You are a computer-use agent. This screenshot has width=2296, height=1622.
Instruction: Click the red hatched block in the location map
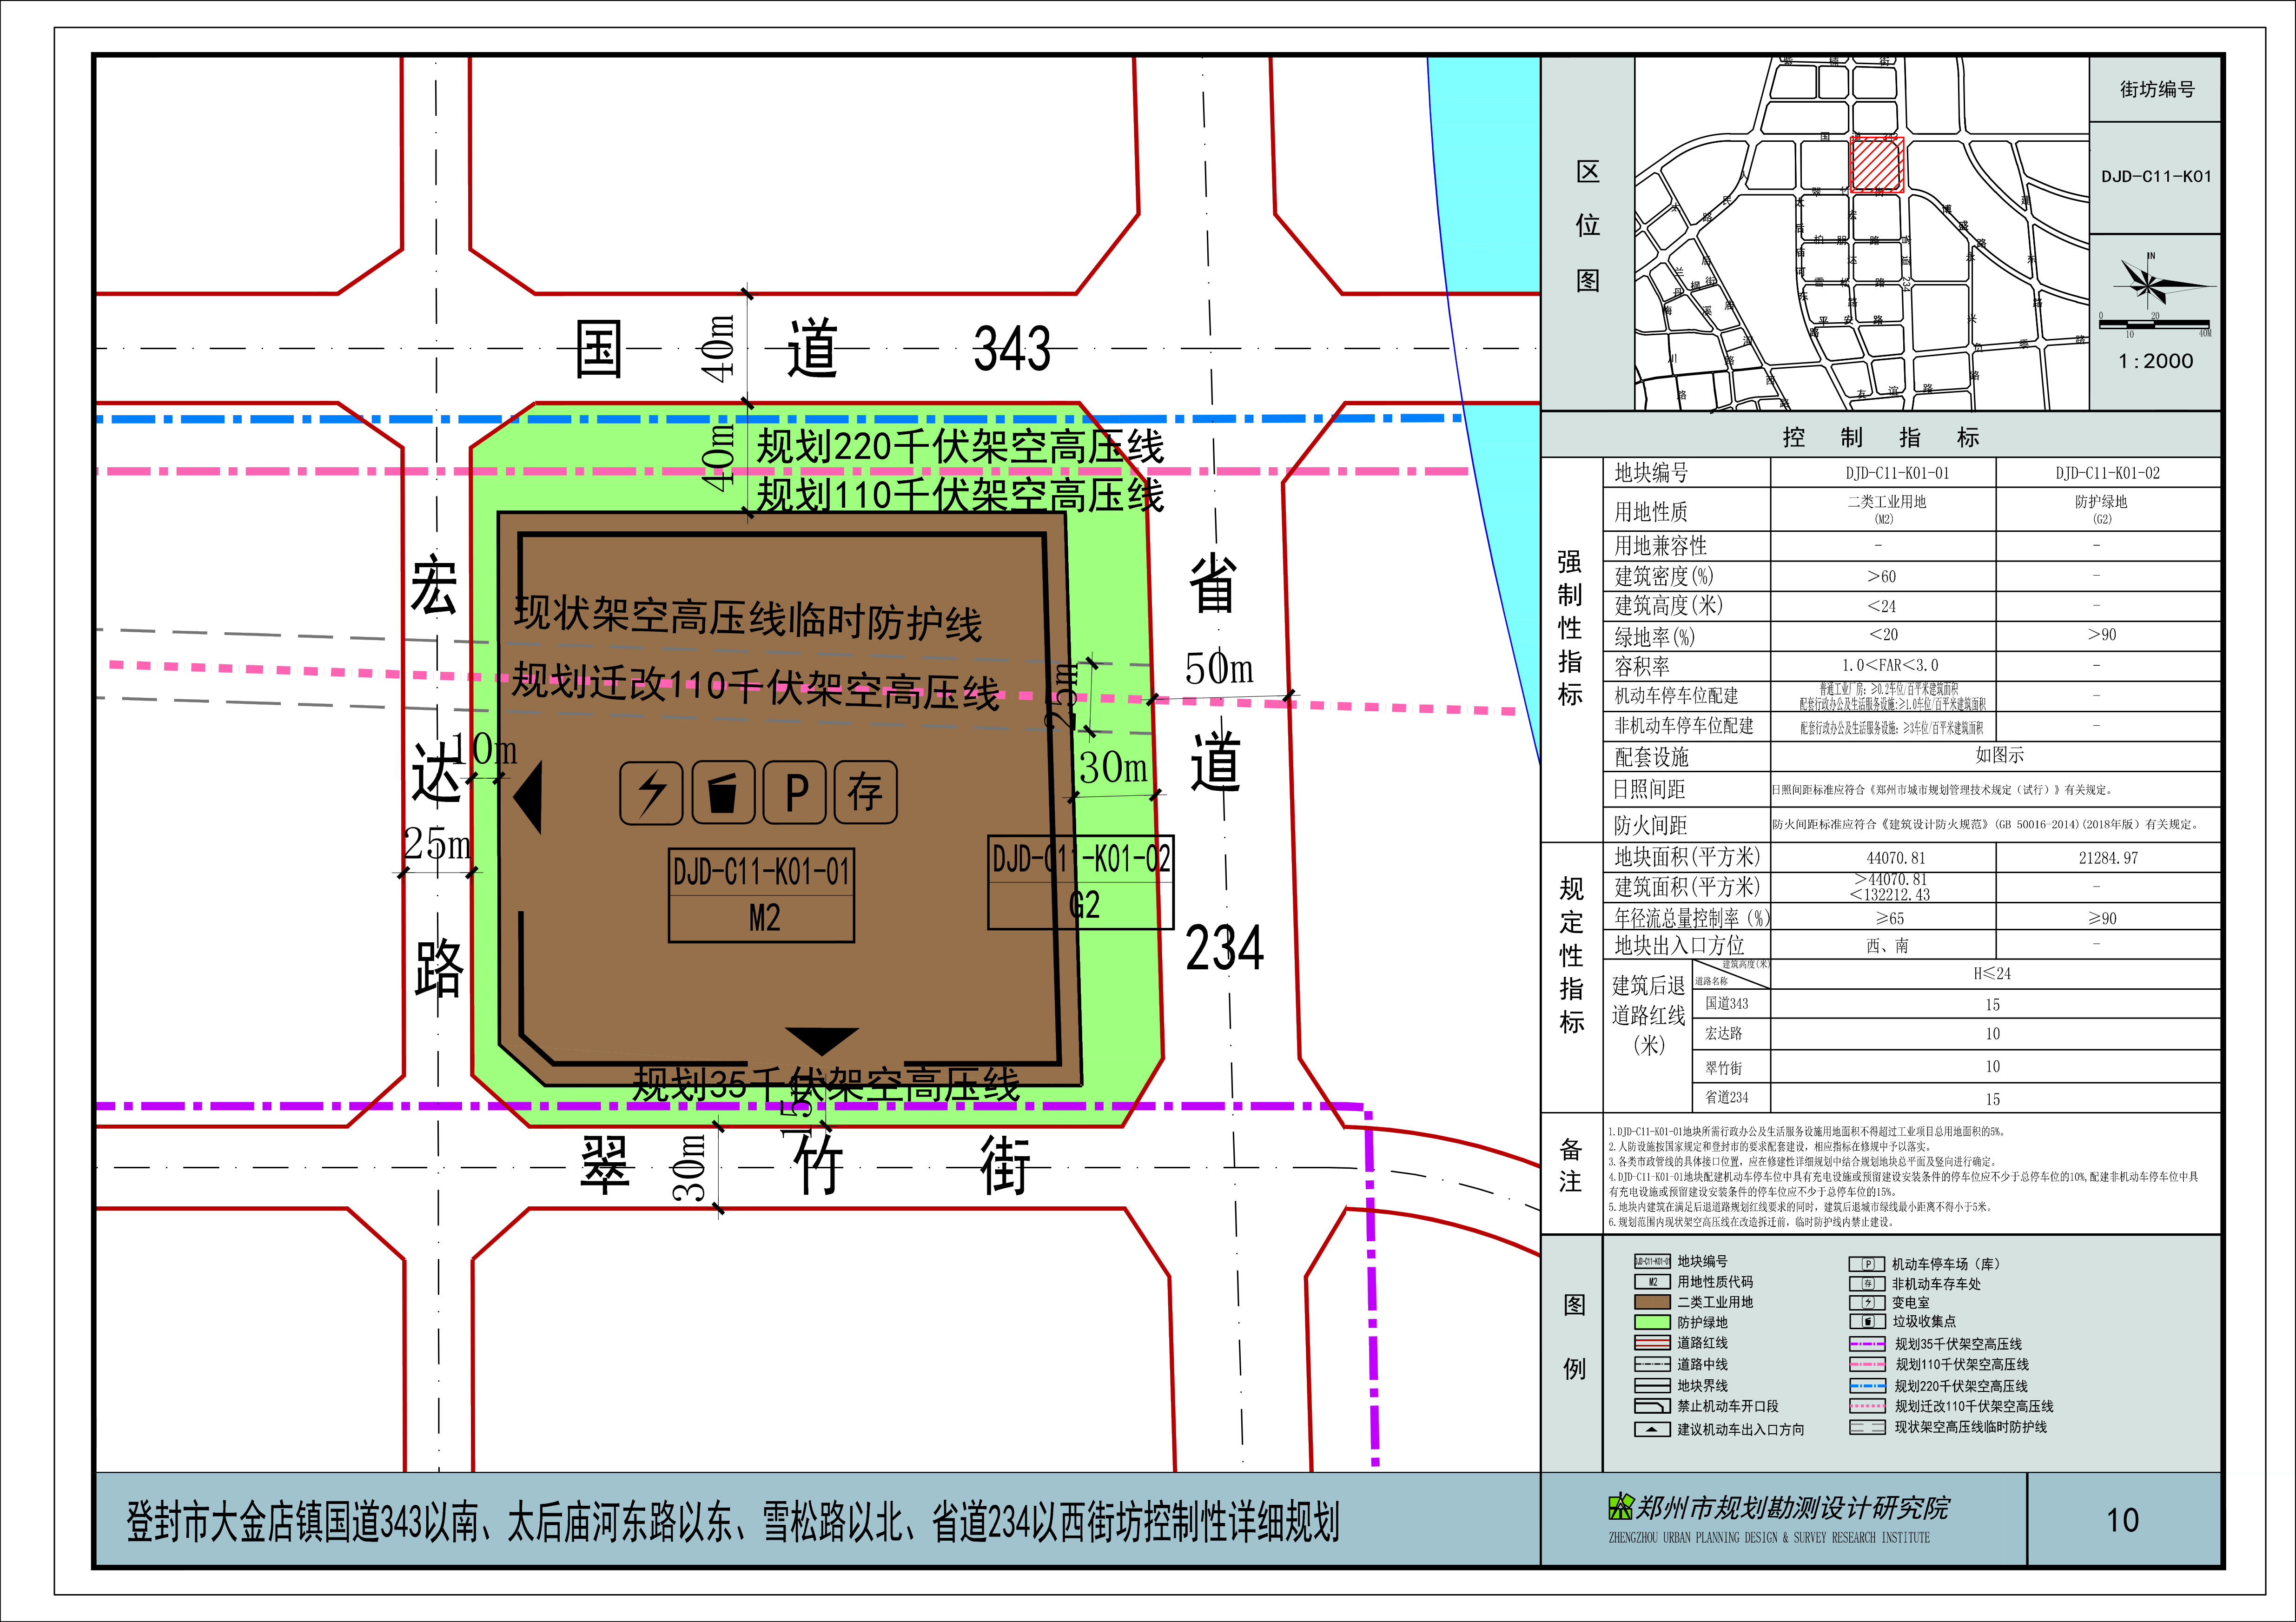[x=1876, y=165]
